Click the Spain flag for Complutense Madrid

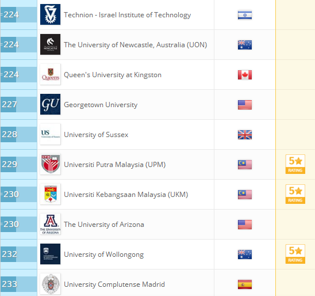245,284
